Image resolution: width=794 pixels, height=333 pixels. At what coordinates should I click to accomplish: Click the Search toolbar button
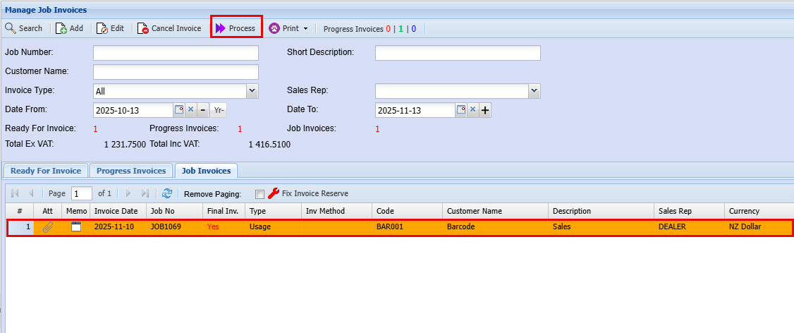pyautogui.click(x=24, y=28)
